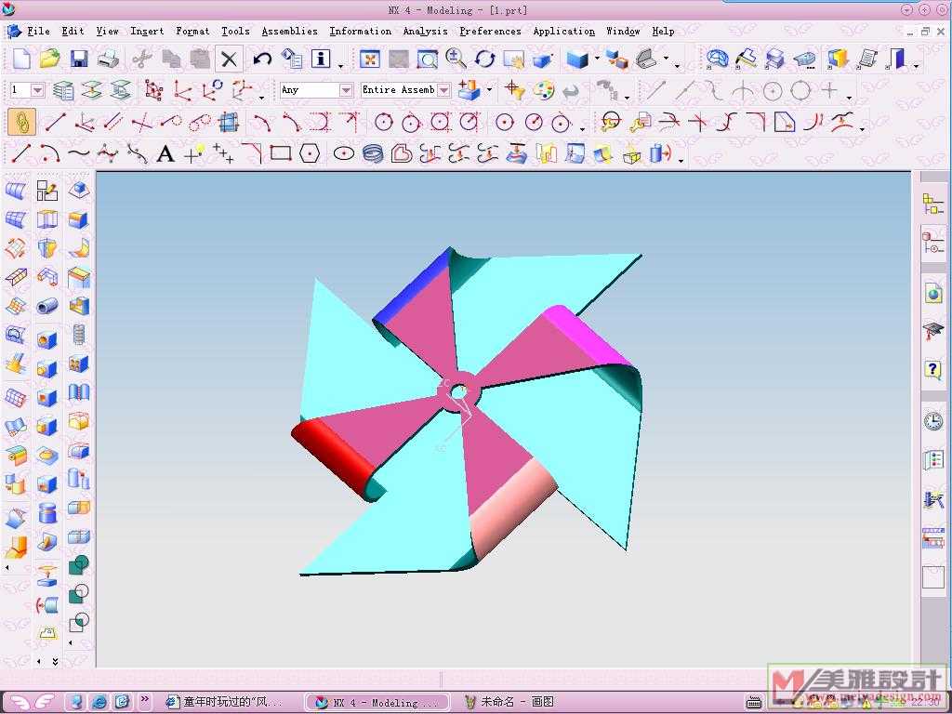Open the Assemblies menu
Screen dimensions: 952x714
pos(290,31)
